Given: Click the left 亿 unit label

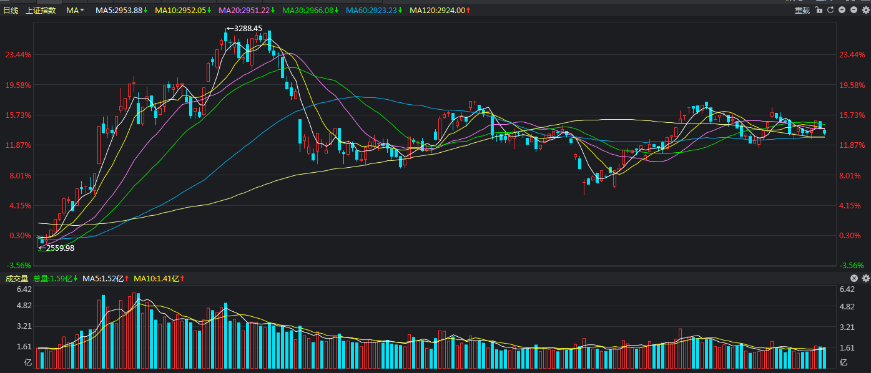Looking at the screenshot, I should (27, 362).
